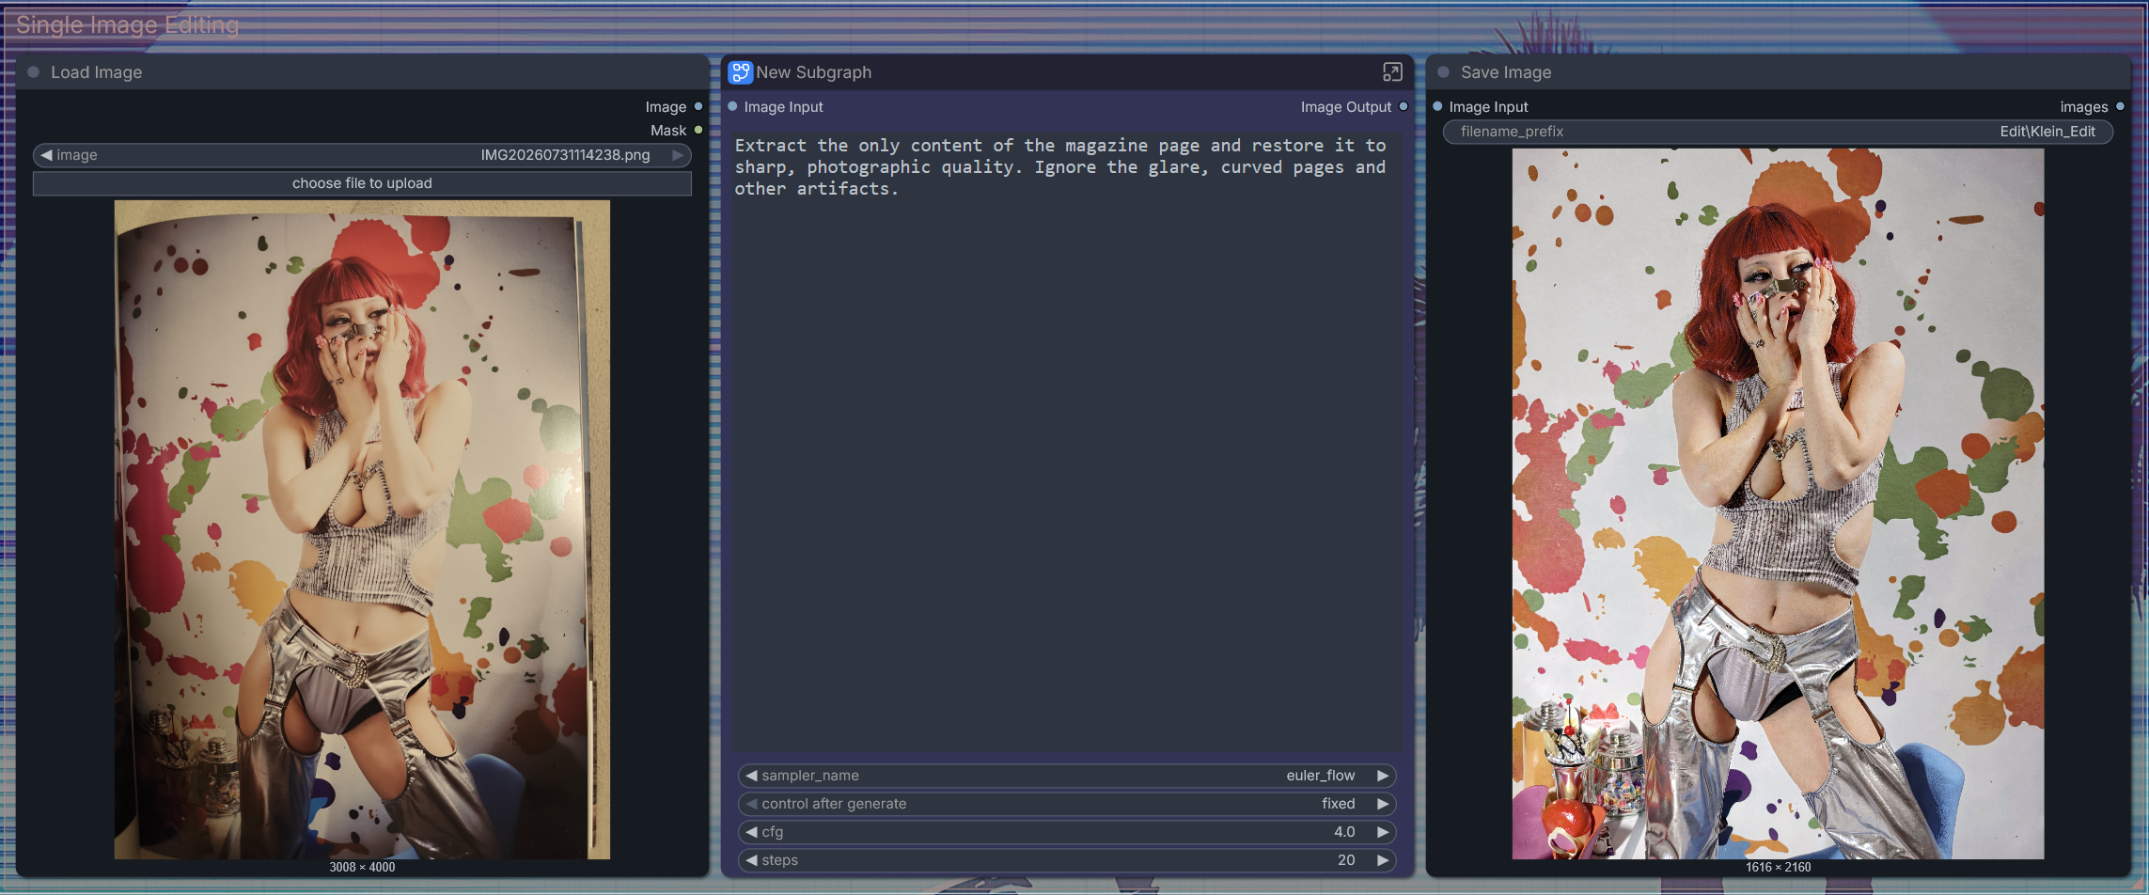Click the steps value 20
This screenshot has height=895, width=2149.
1346,860
